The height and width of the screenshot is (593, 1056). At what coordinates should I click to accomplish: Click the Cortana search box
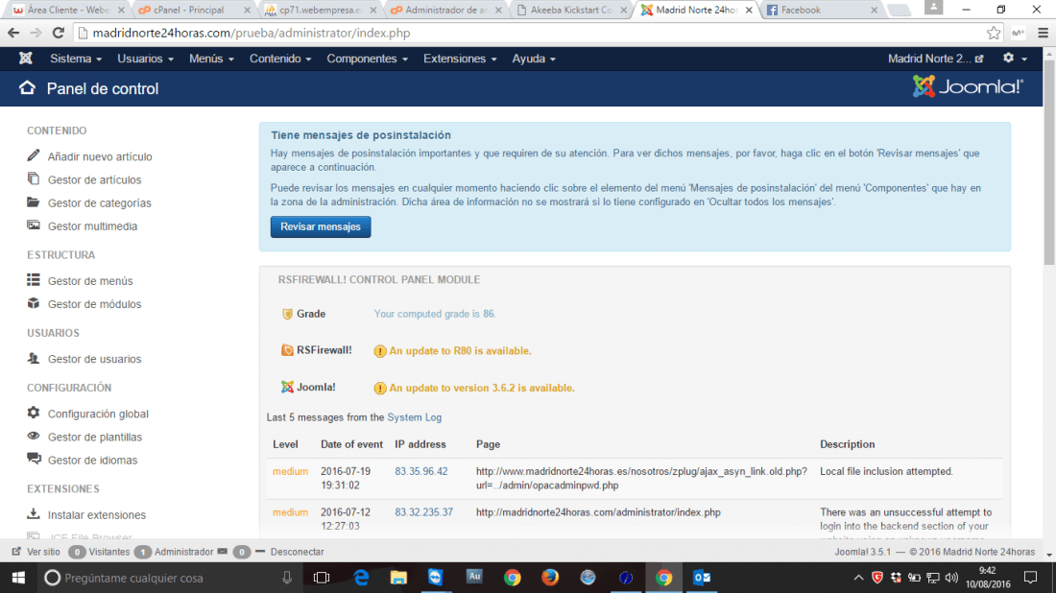click(x=167, y=578)
